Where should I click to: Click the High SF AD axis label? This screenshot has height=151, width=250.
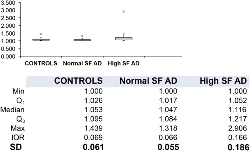pos(124,63)
